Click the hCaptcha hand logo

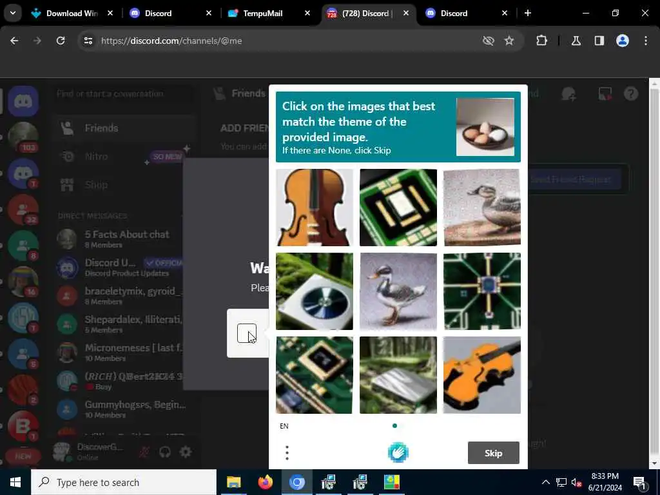pos(398,452)
